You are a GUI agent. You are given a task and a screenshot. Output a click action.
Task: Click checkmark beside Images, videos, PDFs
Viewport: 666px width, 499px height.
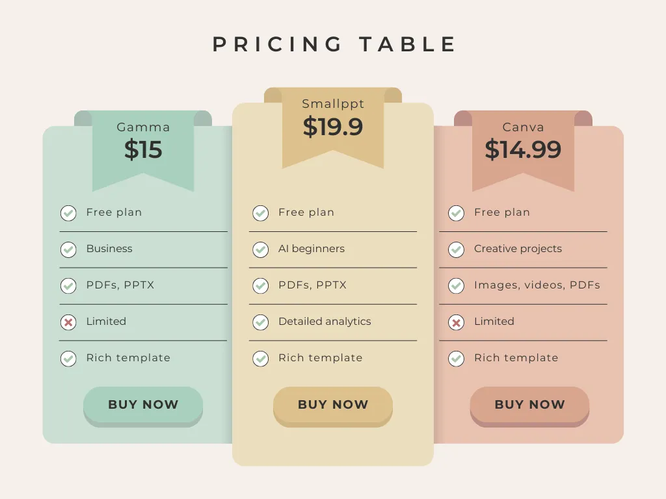point(456,286)
